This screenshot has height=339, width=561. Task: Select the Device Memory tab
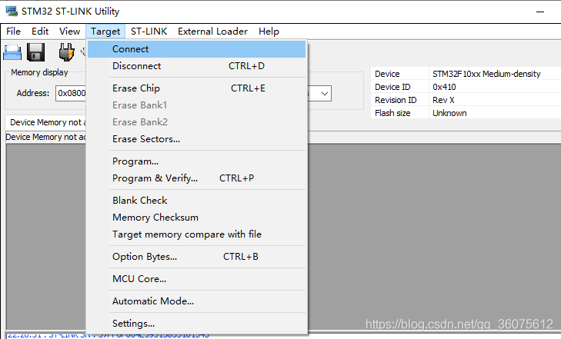[x=46, y=122]
